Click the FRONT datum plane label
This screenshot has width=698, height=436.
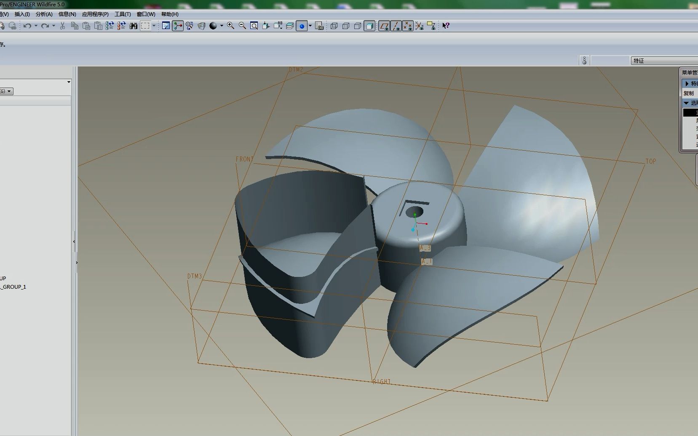(x=245, y=160)
